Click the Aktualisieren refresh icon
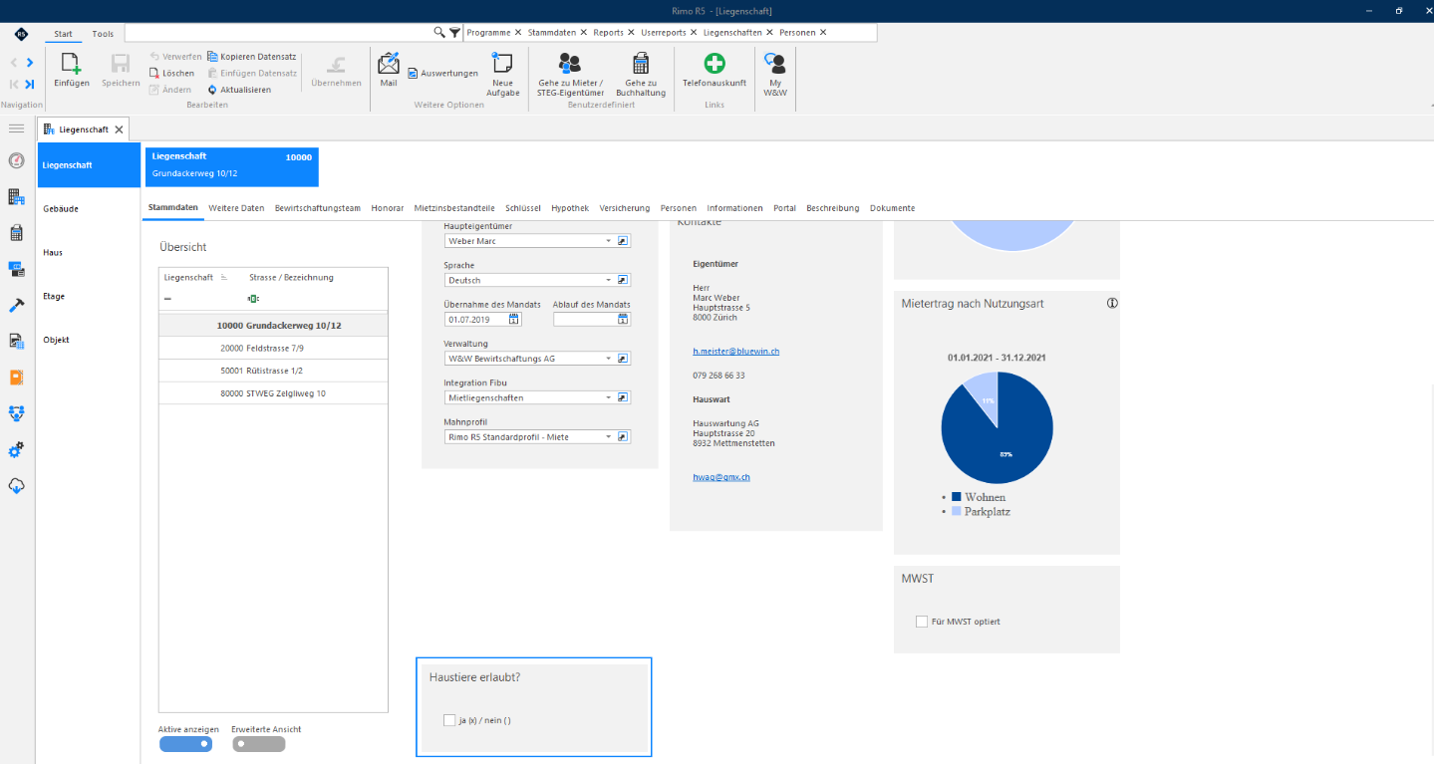Screen dimensions: 1434x764 tap(212, 90)
